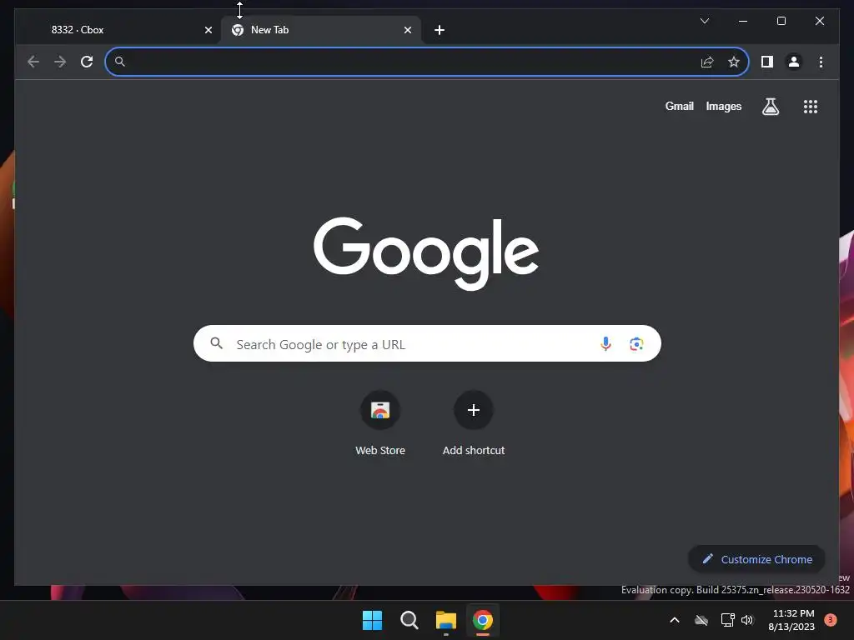Go forward using the forward arrow
This screenshot has width=854, height=640.
pos(60,62)
